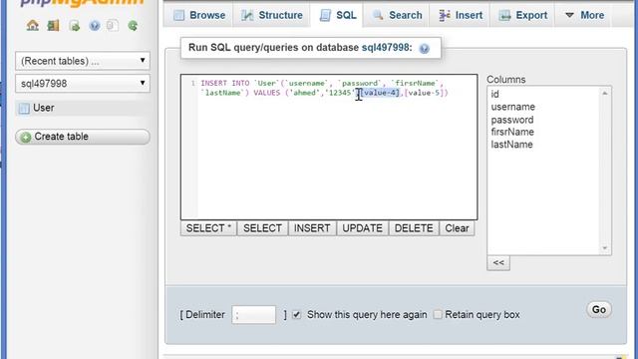Enable the Retain query box checkbox

coord(438,315)
